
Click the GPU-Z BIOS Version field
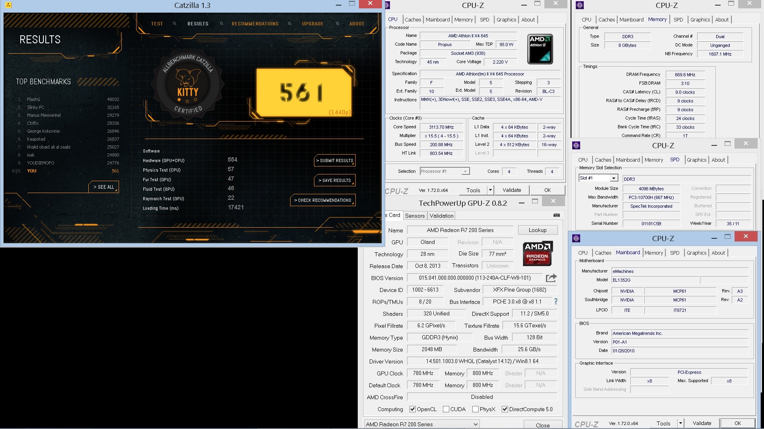475,278
